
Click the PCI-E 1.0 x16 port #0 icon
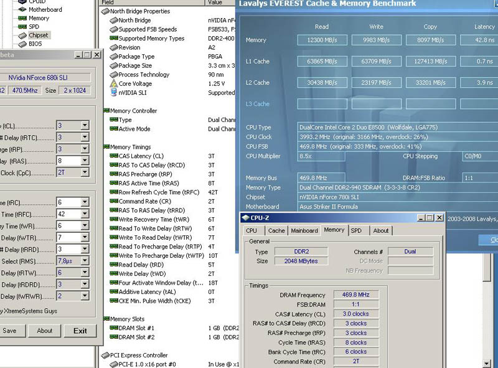pos(114,364)
